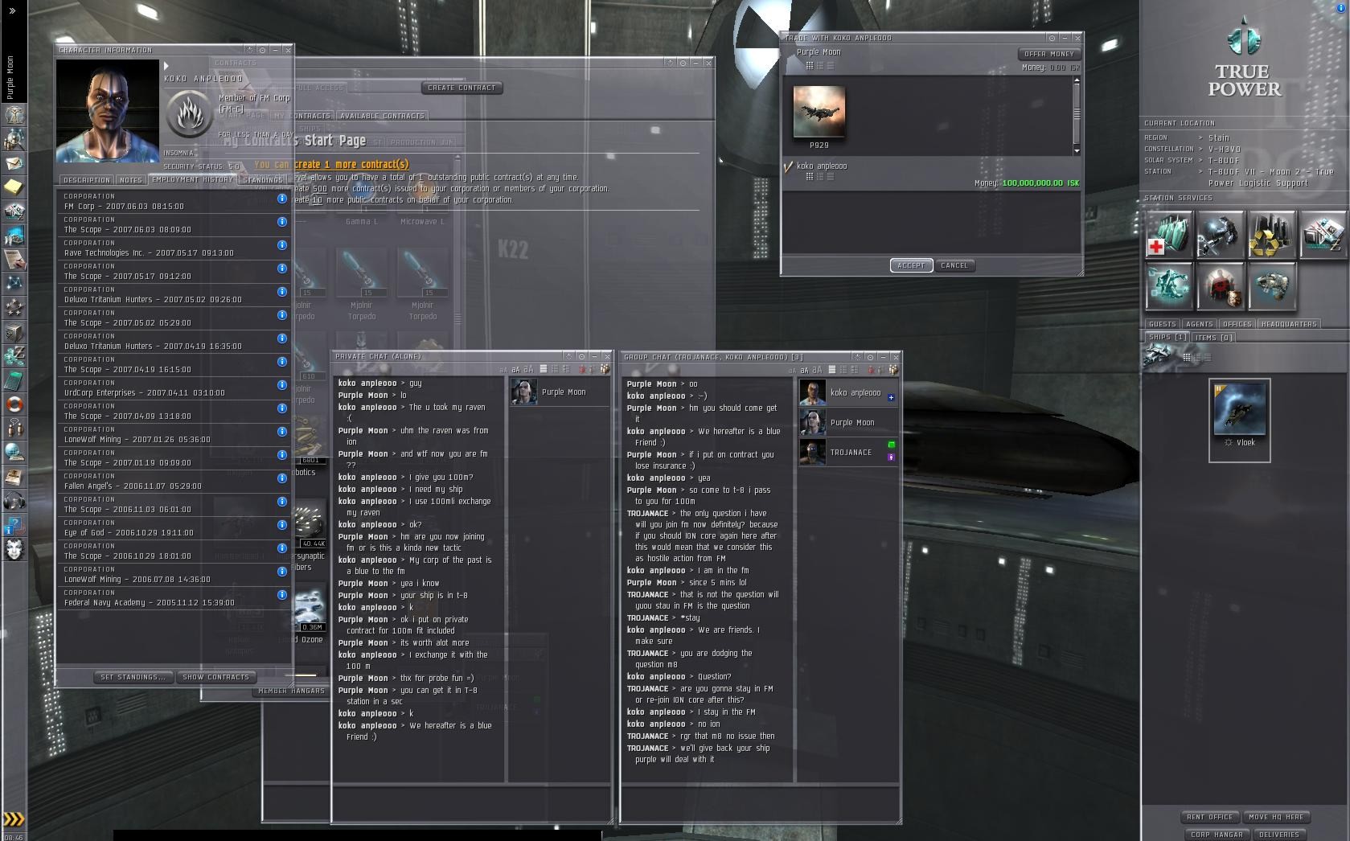Click the Create Contract button
1350x841 pixels.
462,88
